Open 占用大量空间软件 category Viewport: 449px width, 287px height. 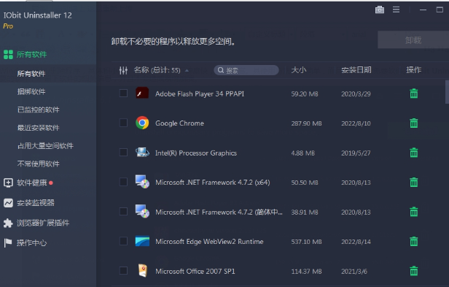pyautogui.click(x=45, y=146)
